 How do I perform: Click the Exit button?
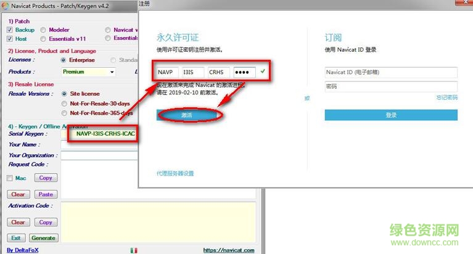pos(16,238)
